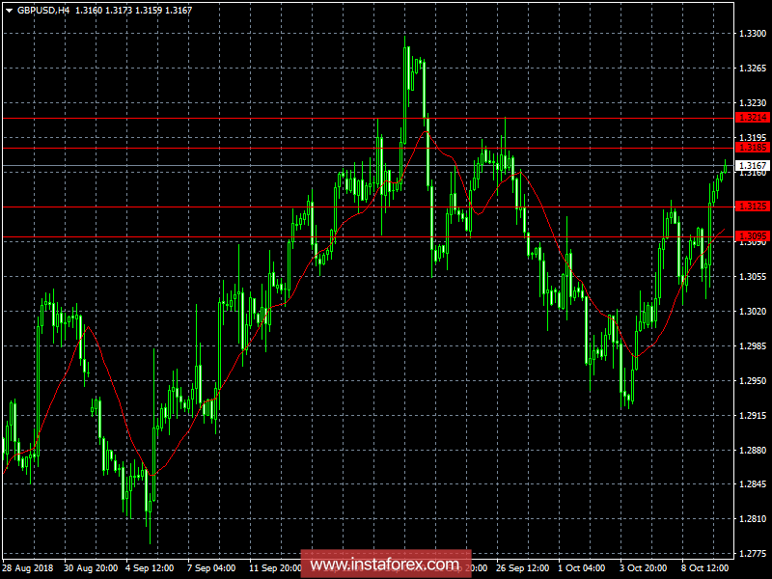
Task: Click the 11 Sep 20:00 time label
Action: click(275, 568)
